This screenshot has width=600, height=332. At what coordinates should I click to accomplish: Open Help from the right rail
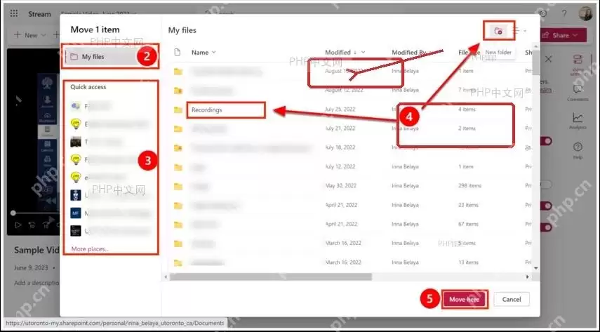pos(578,150)
